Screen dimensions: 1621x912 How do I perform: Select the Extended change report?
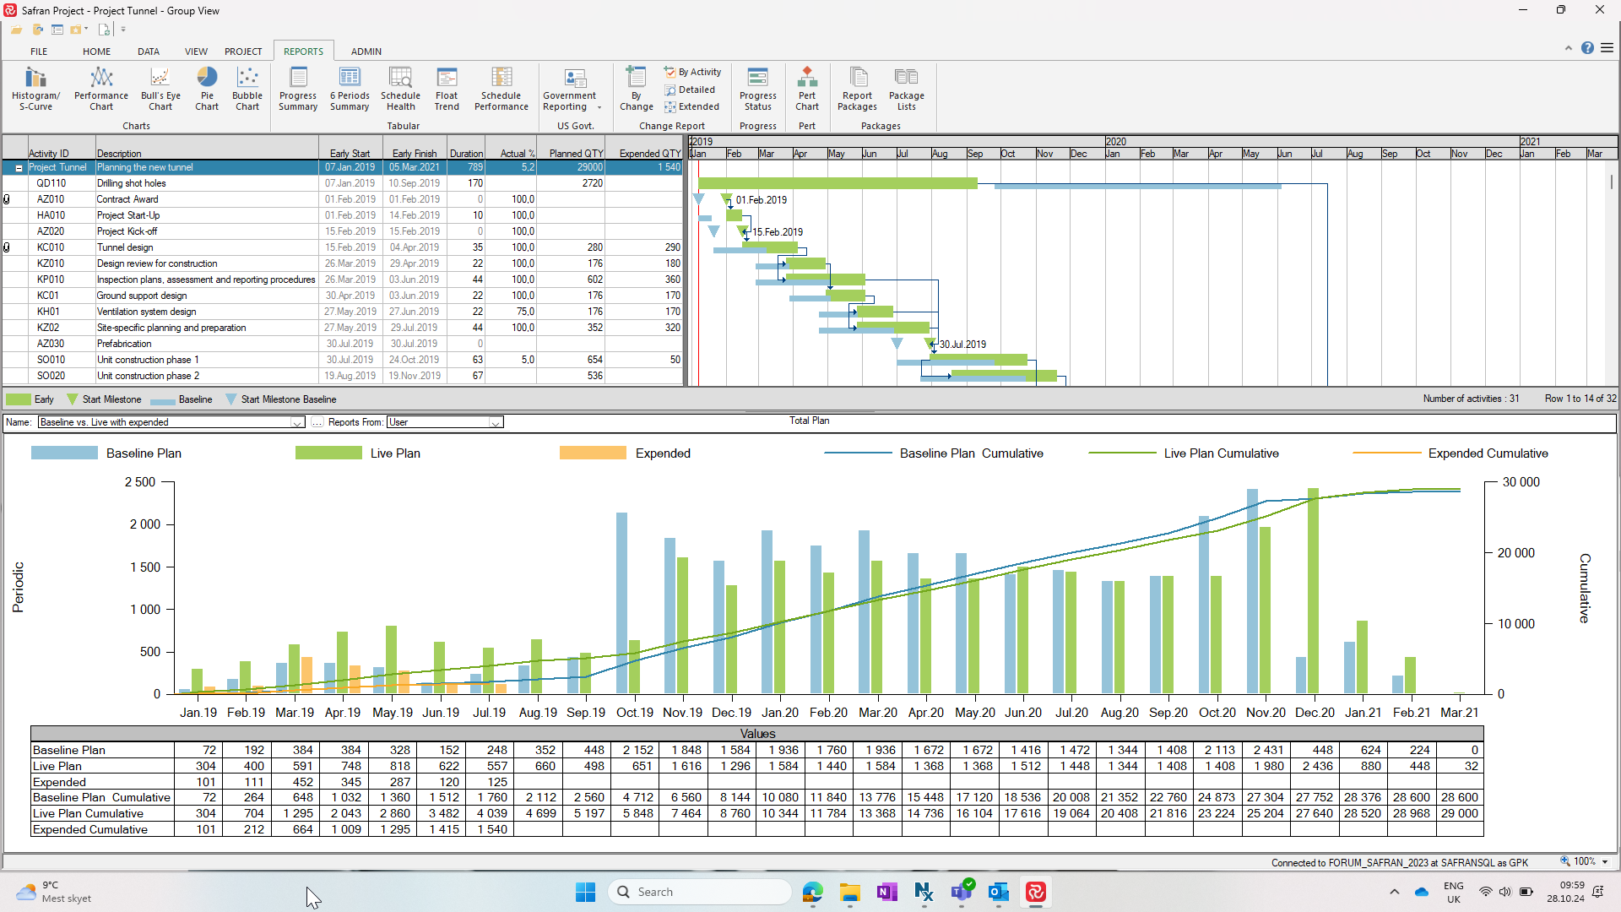tap(692, 106)
